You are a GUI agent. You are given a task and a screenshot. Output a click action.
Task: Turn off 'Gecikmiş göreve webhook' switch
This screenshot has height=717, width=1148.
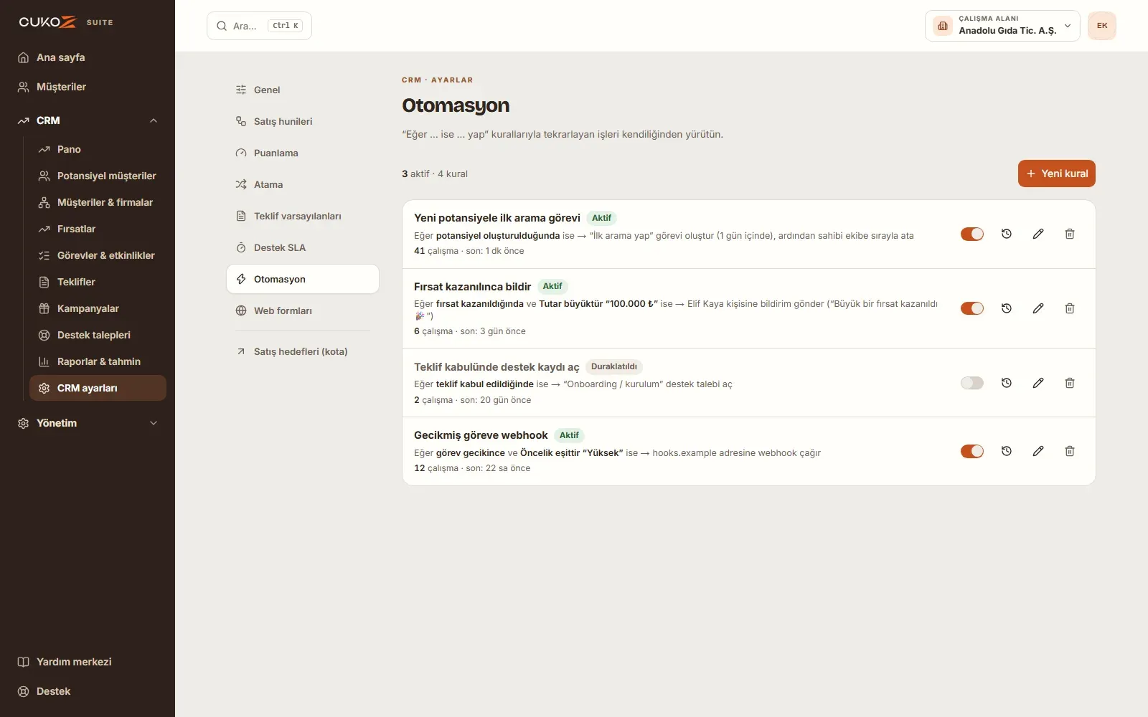coord(972,451)
